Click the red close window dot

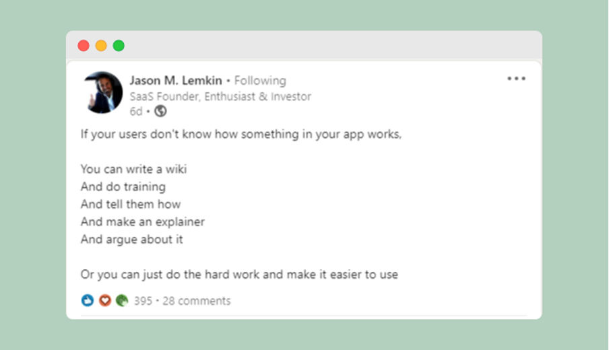coord(84,46)
